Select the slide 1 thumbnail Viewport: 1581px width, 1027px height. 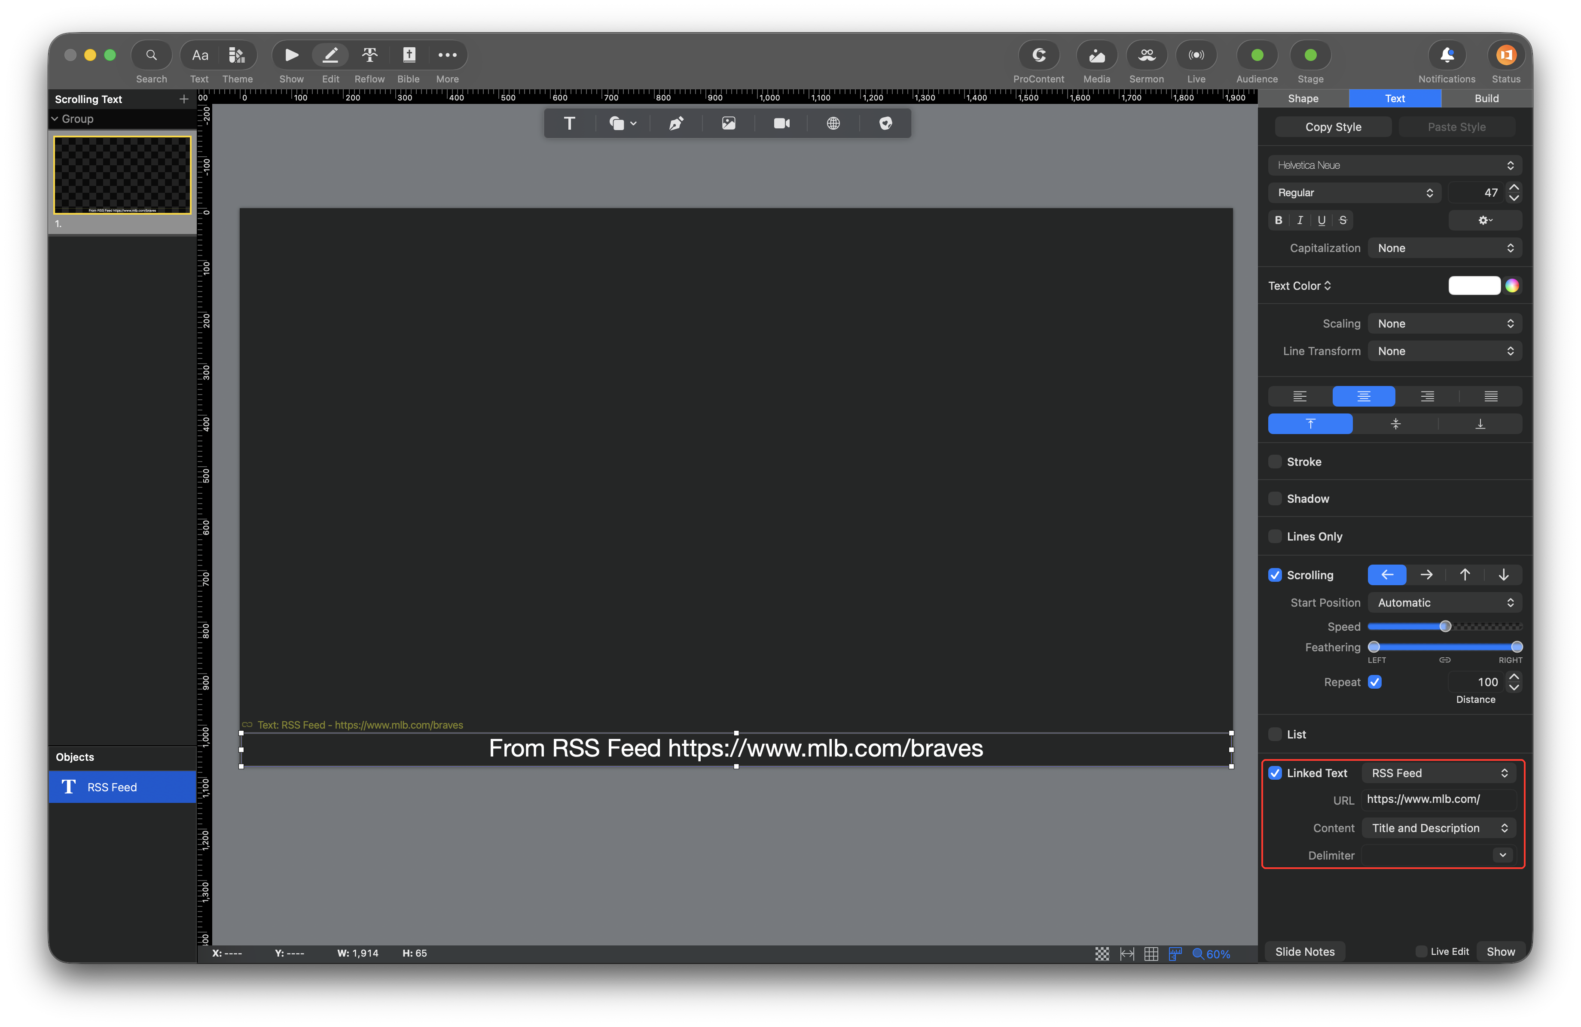pos(122,175)
